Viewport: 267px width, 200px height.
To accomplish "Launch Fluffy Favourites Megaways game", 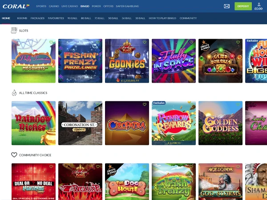I will point(33,61).
